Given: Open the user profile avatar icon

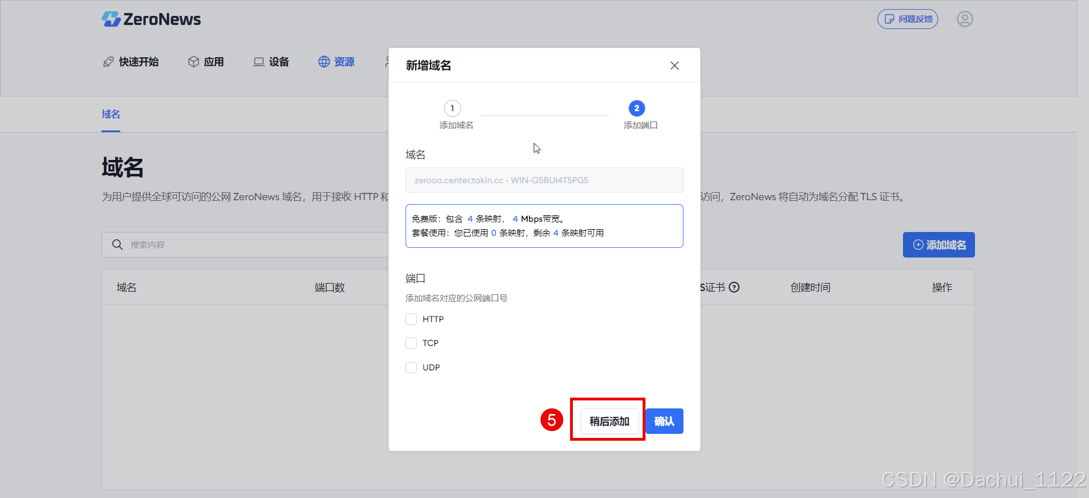Looking at the screenshot, I should pos(965,19).
